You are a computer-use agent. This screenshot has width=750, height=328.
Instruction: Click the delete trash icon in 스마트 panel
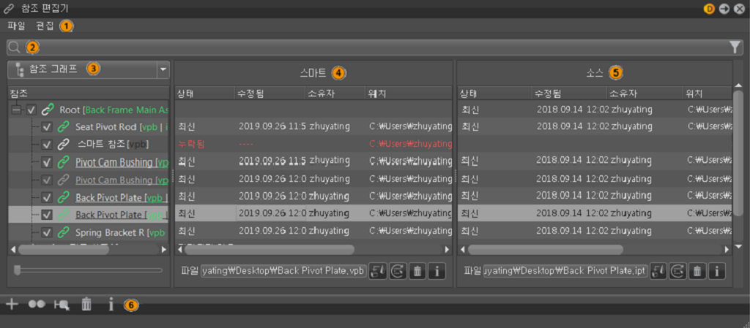pyautogui.click(x=417, y=271)
